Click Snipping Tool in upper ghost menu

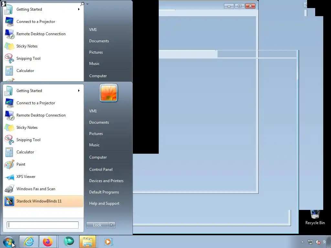[43, 59]
